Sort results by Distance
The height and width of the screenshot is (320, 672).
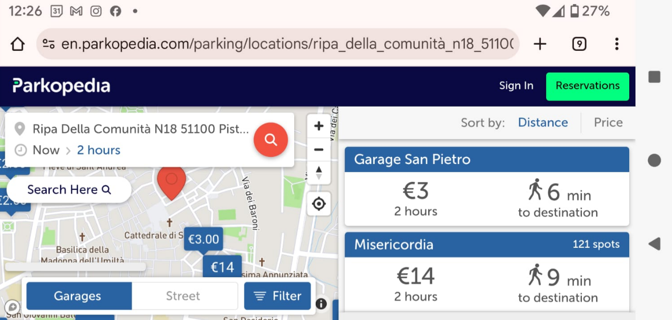pyautogui.click(x=543, y=122)
